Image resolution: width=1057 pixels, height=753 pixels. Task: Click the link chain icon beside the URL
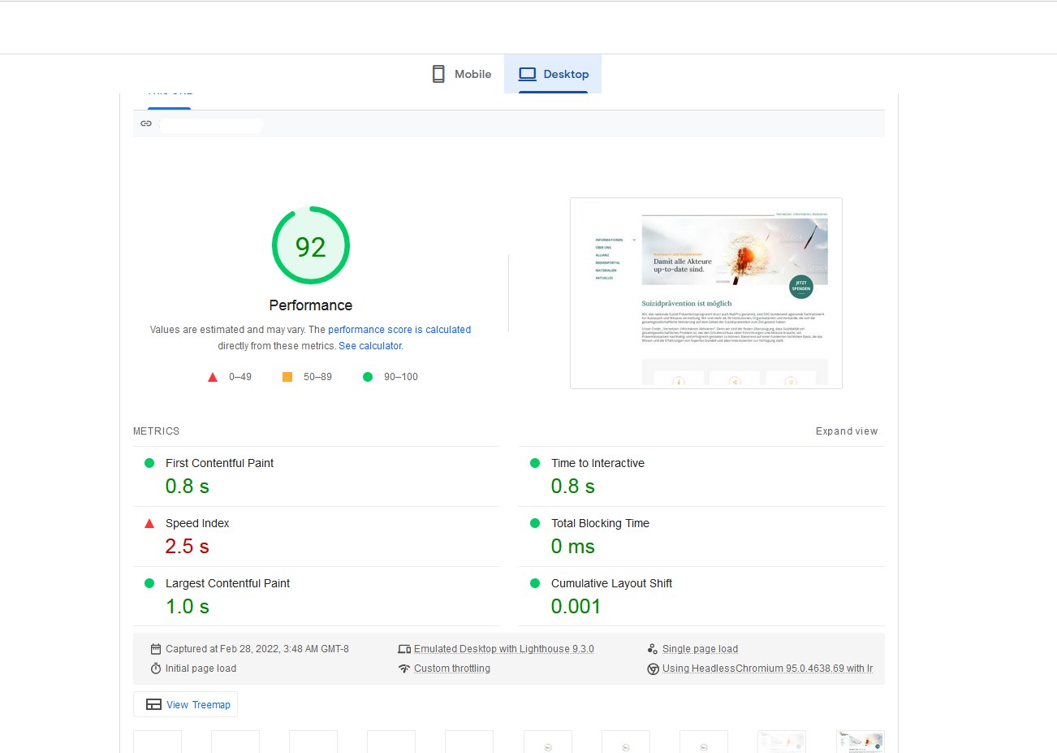(x=146, y=123)
